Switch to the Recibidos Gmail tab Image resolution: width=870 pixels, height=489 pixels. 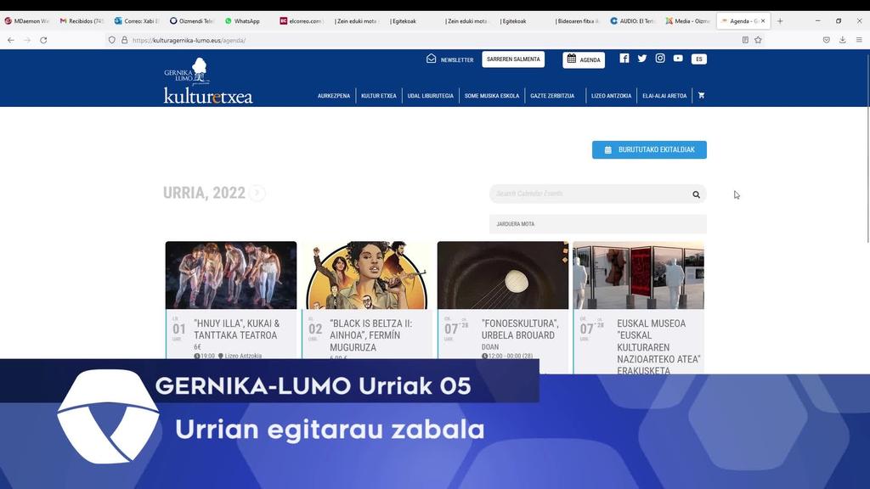82,21
